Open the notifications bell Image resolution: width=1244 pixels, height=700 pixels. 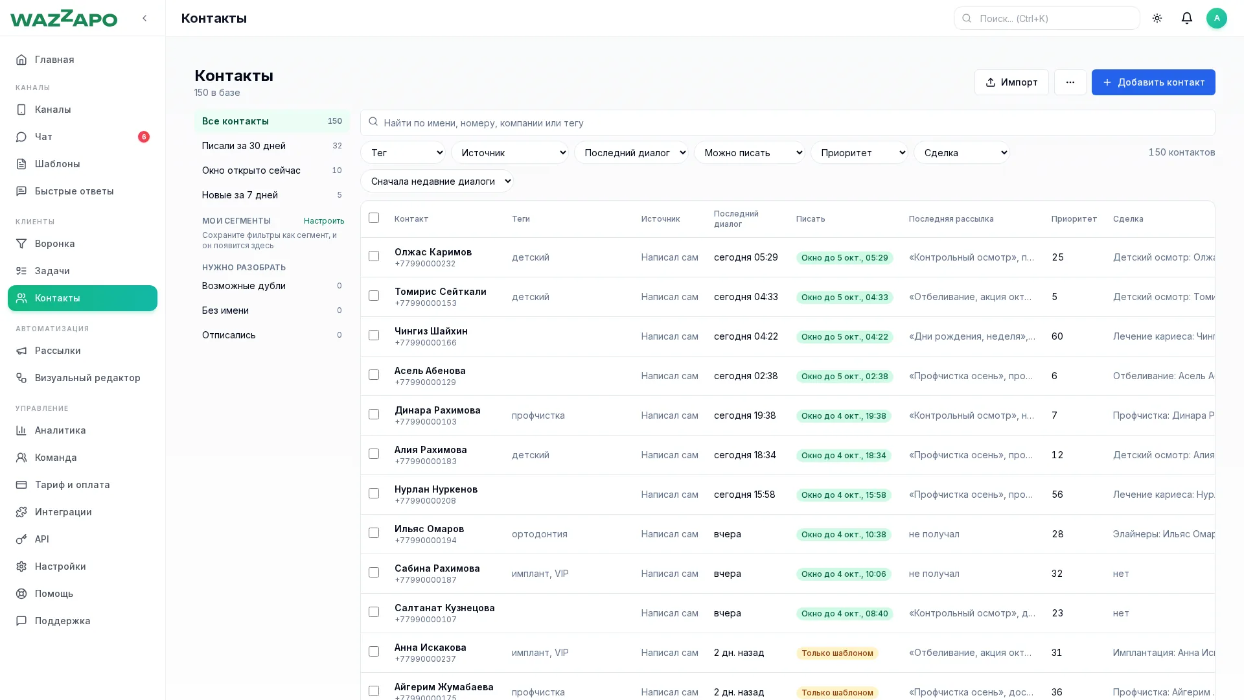1187,18
